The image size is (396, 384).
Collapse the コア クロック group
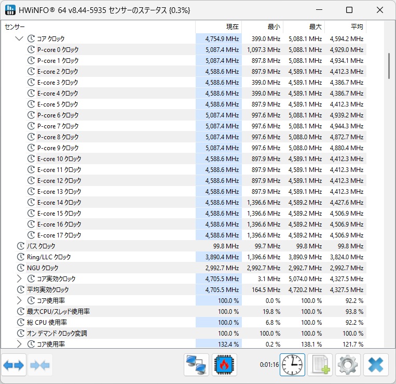[19, 38]
